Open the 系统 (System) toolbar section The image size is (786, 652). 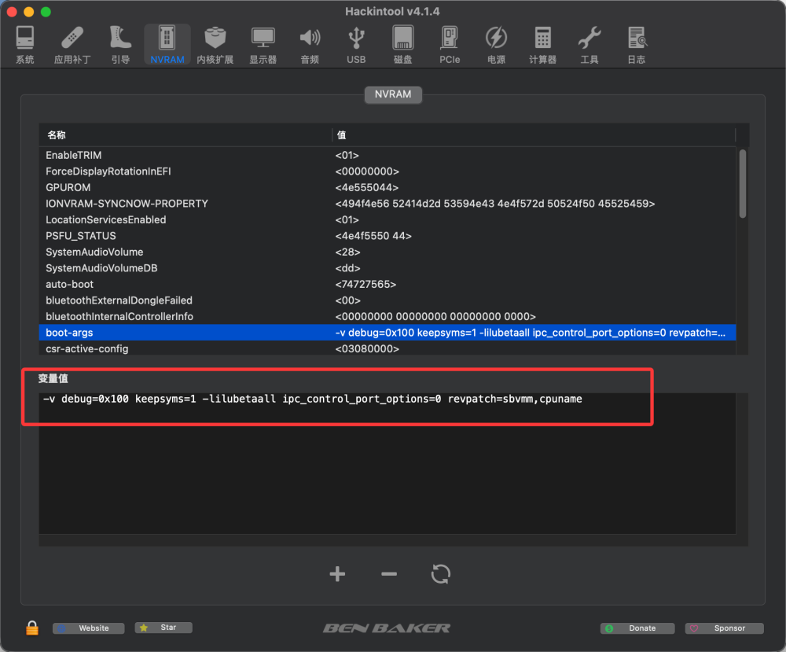coord(24,45)
